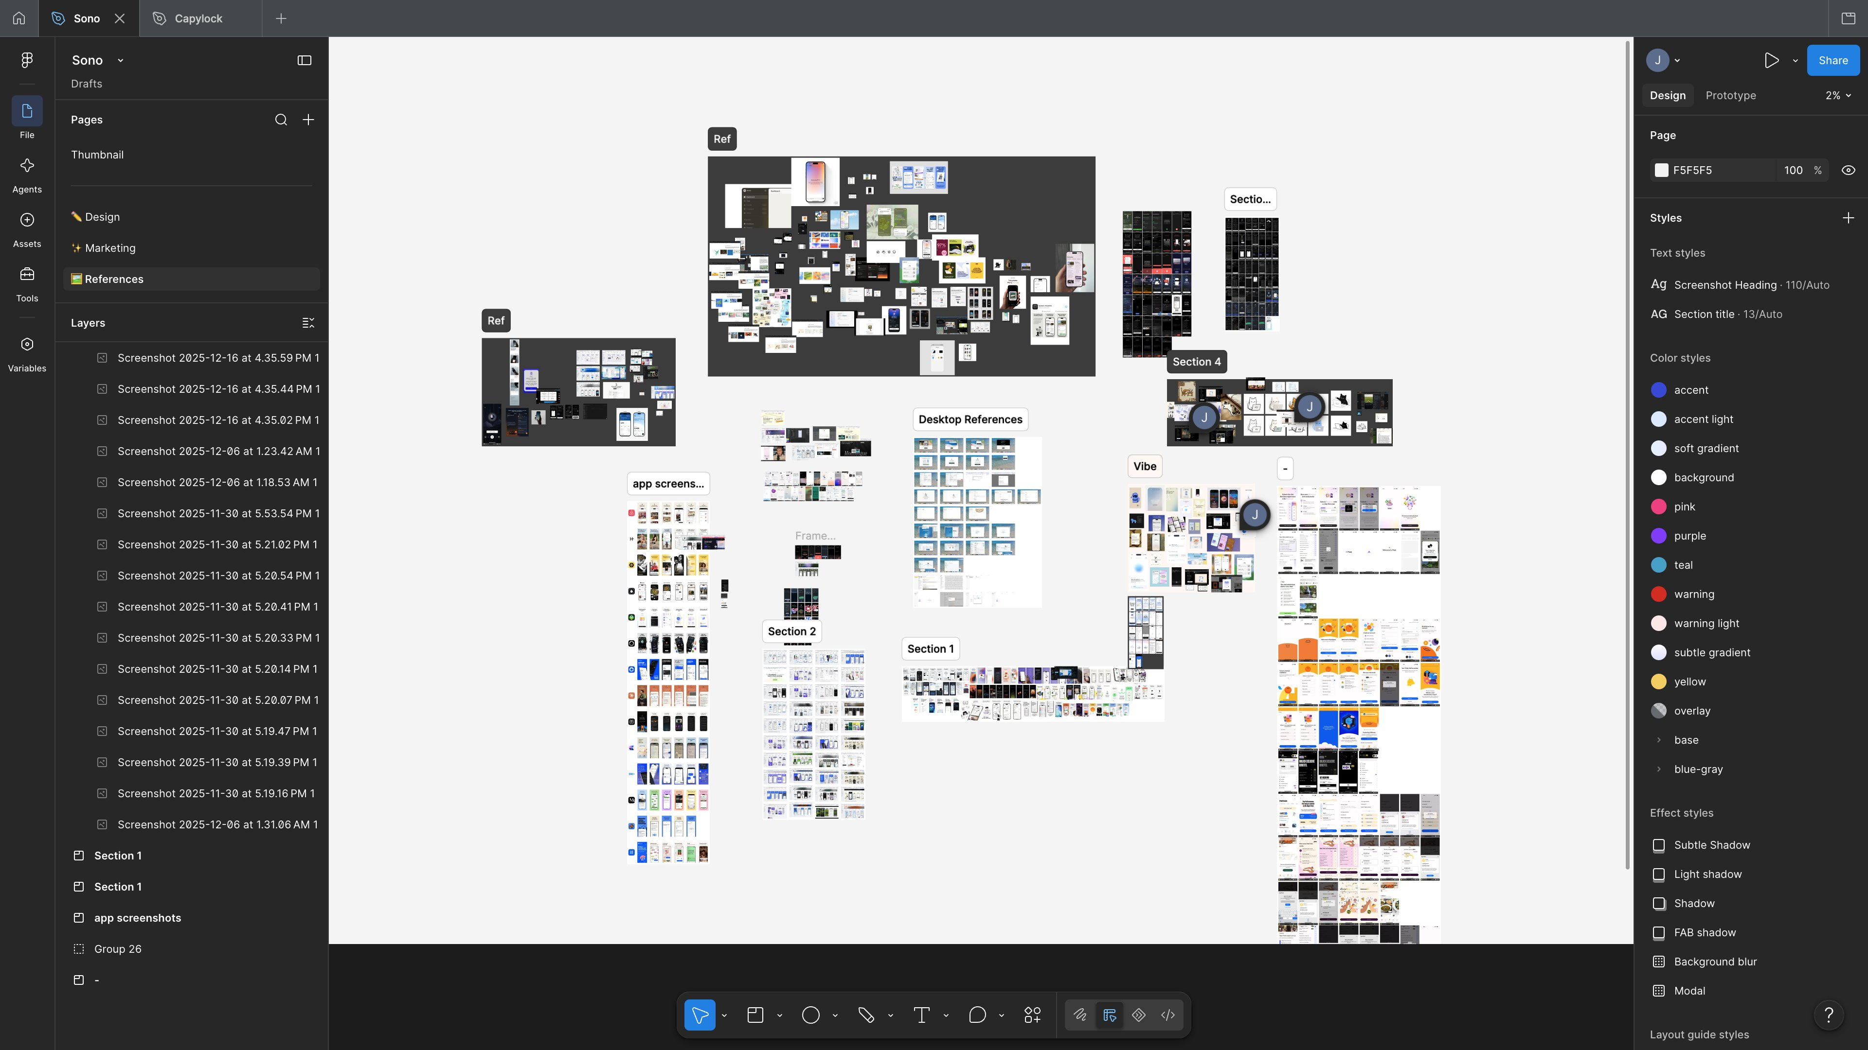This screenshot has width=1868, height=1050.
Task: Select the Comment tool
Action: pyautogui.click(x=977, y=1015)
